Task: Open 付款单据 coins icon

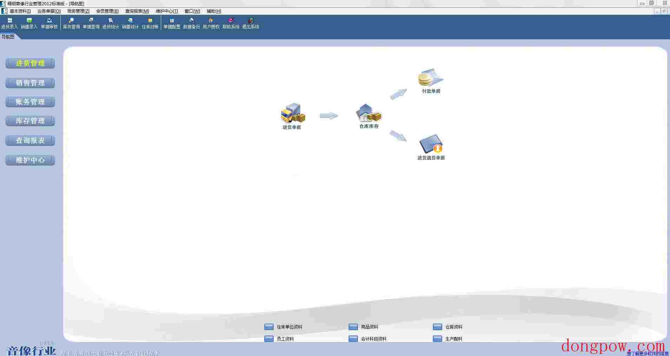Action: click(431, 78)
